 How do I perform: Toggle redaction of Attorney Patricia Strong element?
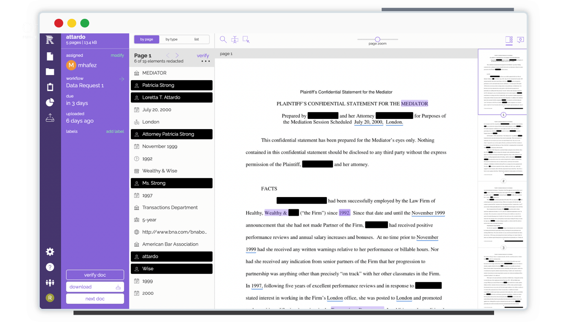click(172, 134)
